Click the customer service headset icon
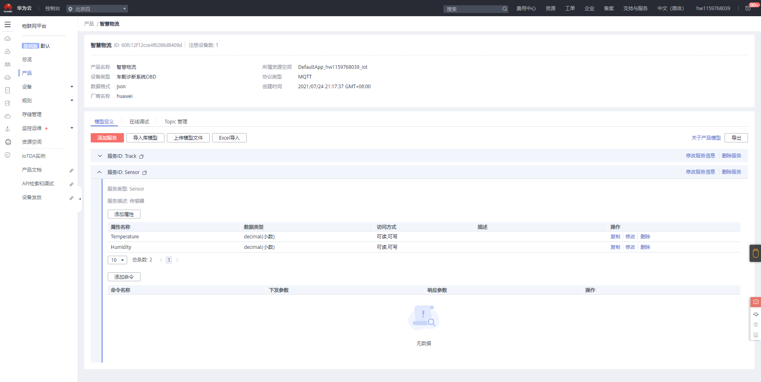761x382 pixels. click(756, 314)
